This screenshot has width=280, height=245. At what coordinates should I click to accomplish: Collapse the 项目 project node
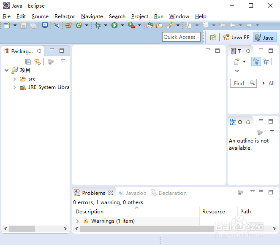pos(6,70)
